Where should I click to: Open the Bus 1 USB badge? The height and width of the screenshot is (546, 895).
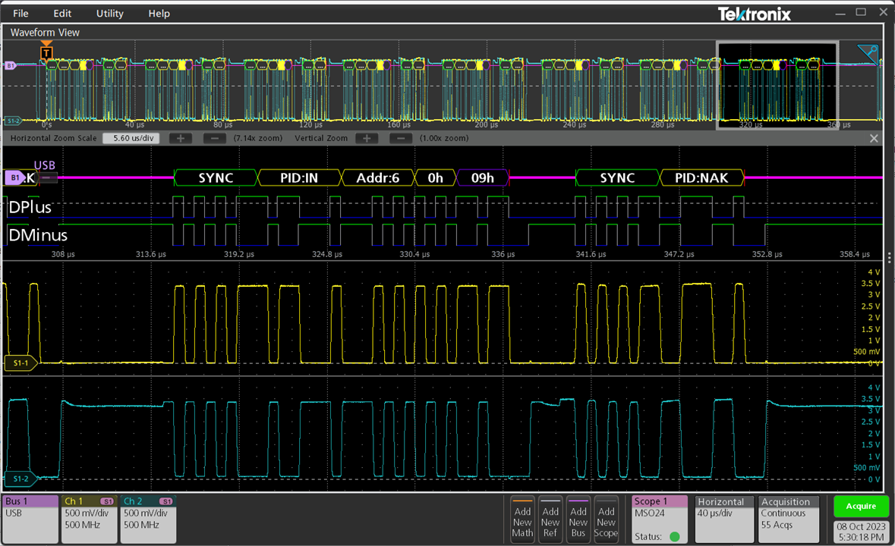pyautogui.click(x=31, y=519)
